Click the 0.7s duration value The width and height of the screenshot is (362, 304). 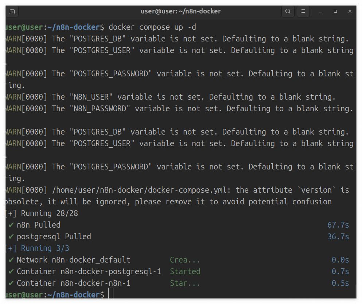coord(340,272)
